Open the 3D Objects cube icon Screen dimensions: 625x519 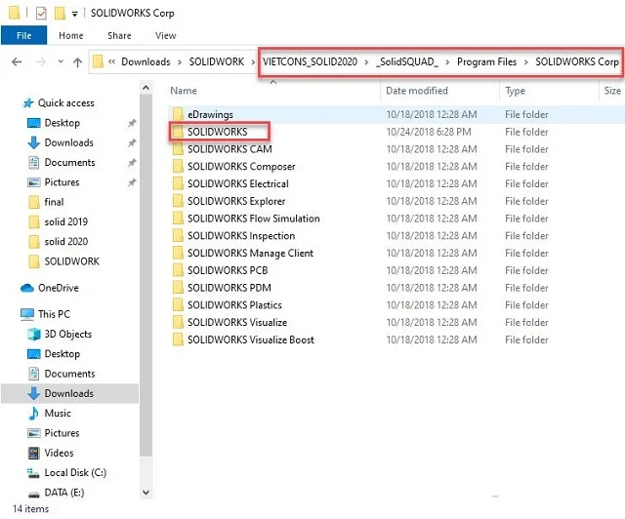pos(34,335)
